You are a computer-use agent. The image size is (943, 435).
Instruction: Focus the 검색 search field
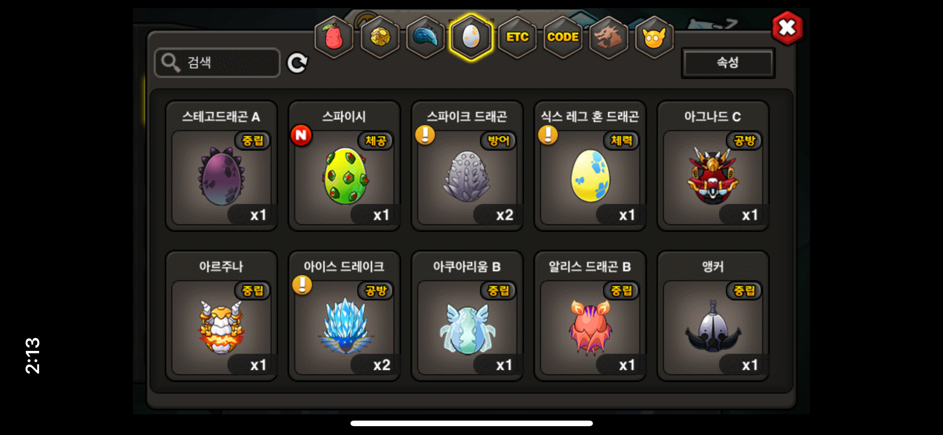pos(217,63)
